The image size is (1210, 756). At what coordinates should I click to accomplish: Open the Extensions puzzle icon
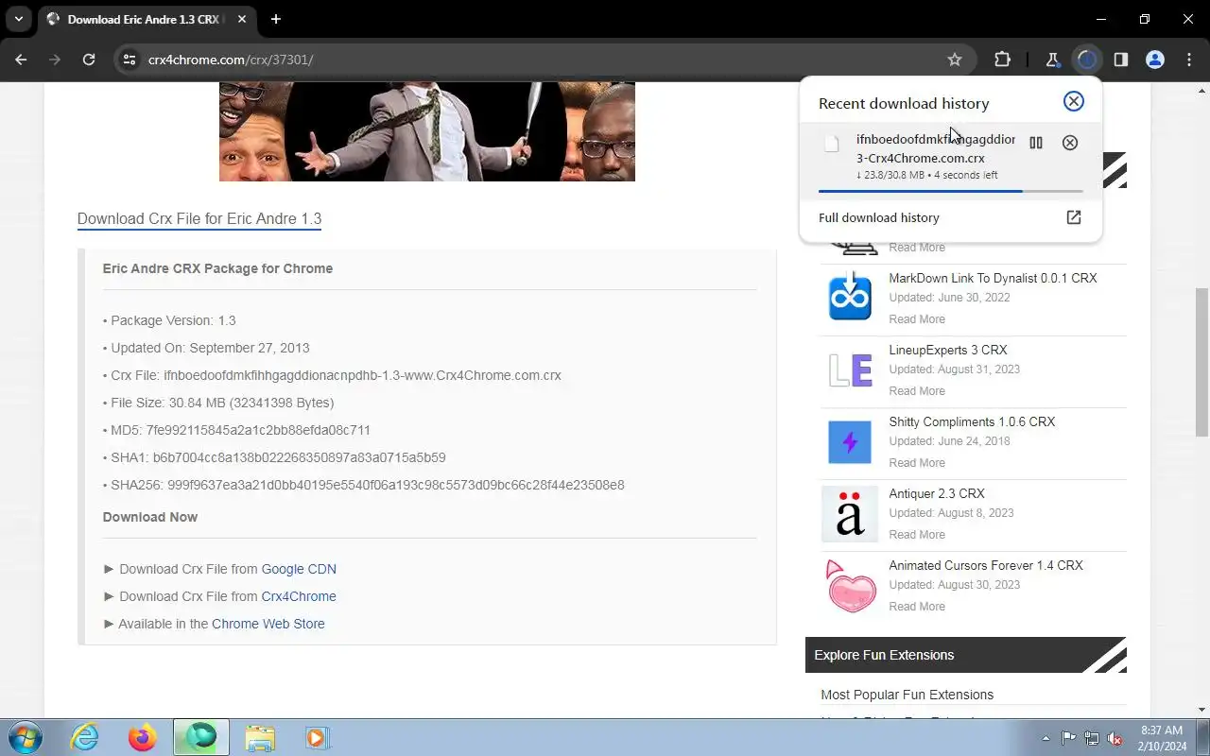(x=1003, y=60)
